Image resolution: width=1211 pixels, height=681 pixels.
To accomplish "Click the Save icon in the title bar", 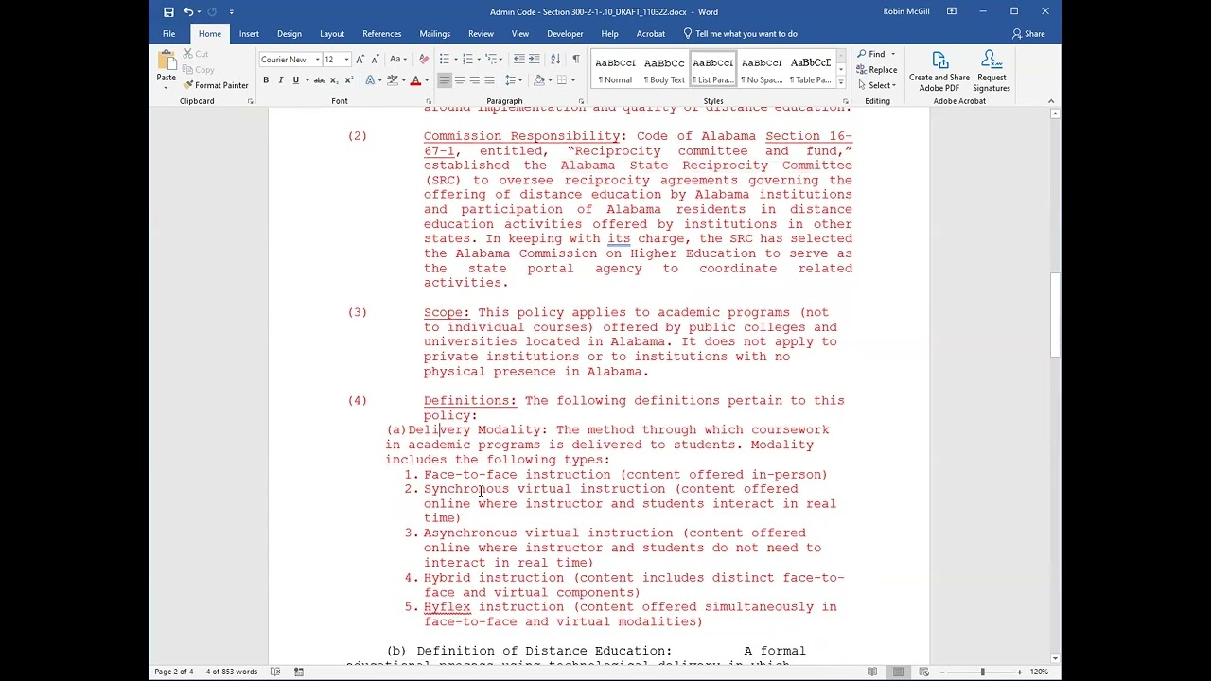I will [x=168, y=11].
